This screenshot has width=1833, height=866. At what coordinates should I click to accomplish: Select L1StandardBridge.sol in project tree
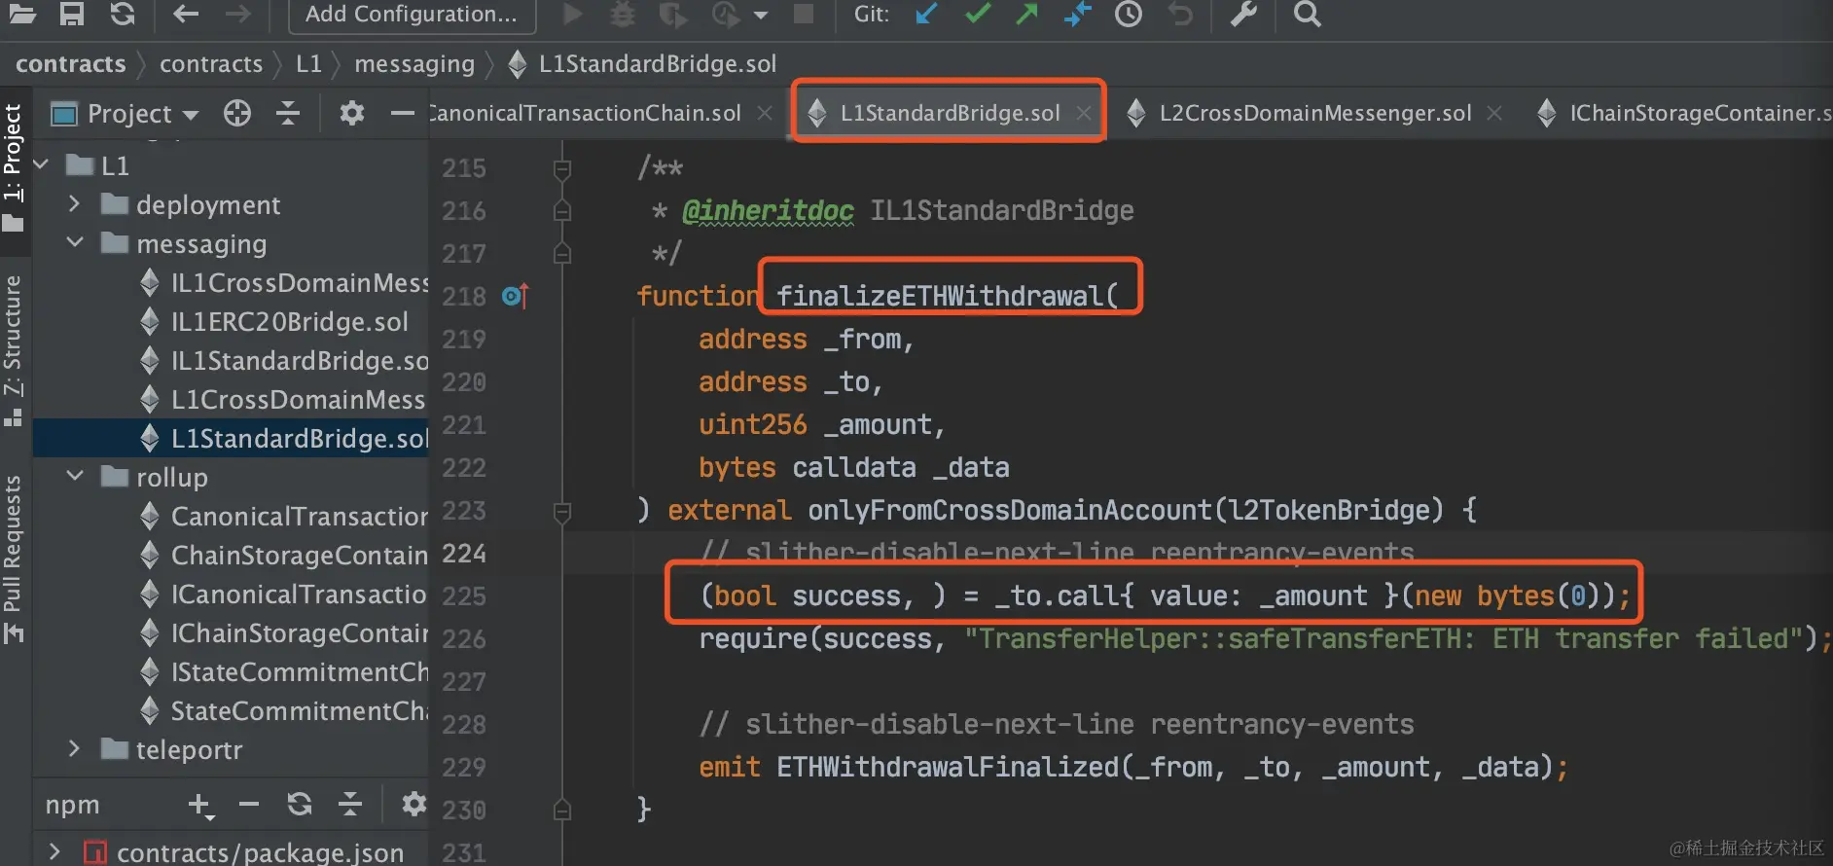click(x=231, y=439)
